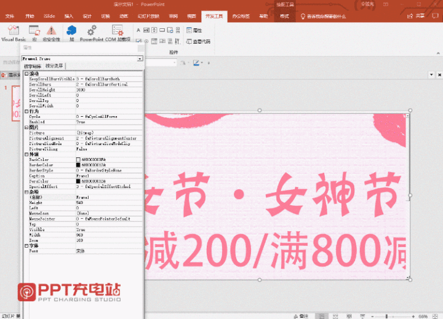Viewport: 443px width, 319px height.
Task: Switch to the Format ribbon tab
Action: tap(284, 16)
